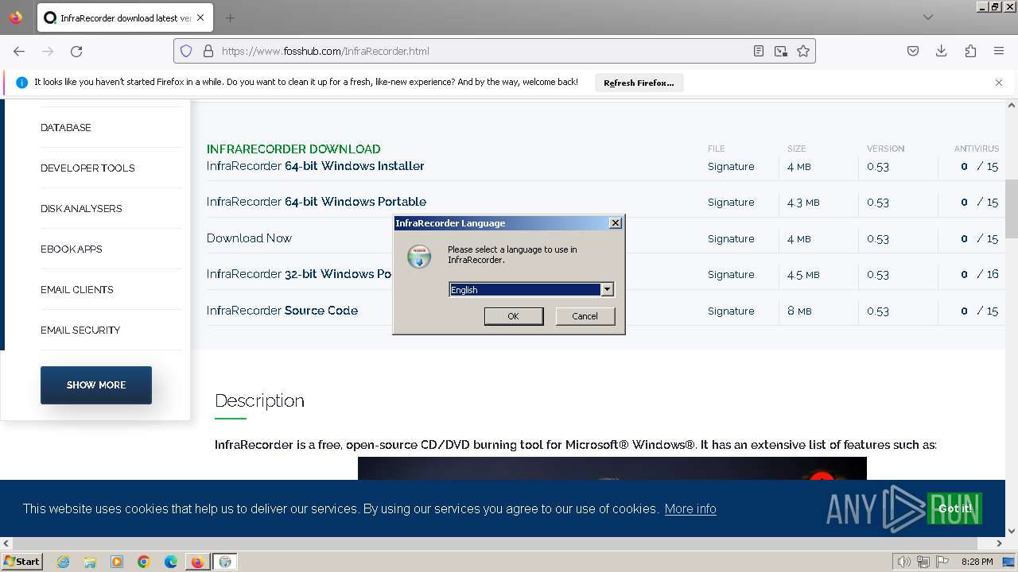The height and width of the screenshot is (572, 1018).
Task: Click antivirus result 0 / 16 value
Action: point(979,274)
